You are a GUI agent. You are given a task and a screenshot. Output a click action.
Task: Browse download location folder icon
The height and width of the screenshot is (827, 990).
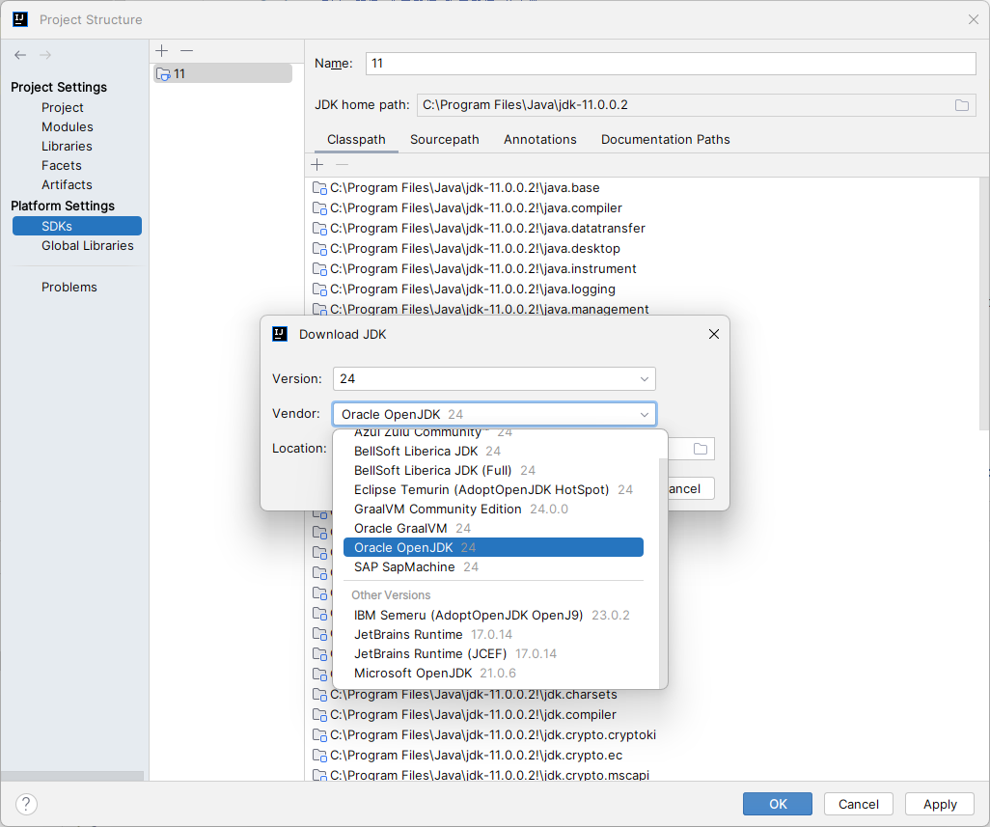701,449
